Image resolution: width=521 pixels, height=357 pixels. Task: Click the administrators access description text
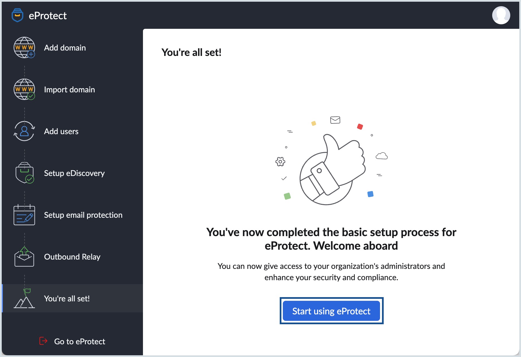331,272
